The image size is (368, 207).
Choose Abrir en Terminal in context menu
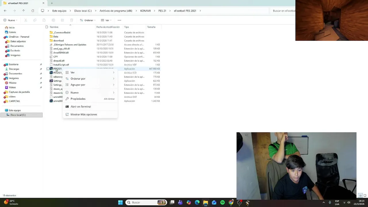90,106
